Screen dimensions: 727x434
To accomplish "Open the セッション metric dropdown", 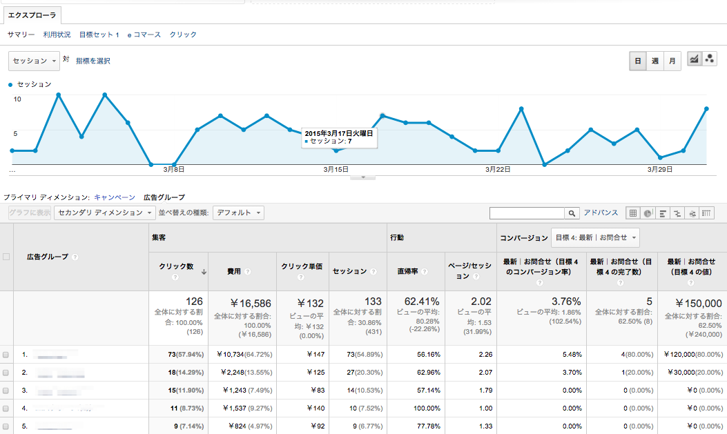I will click(35, 61).
